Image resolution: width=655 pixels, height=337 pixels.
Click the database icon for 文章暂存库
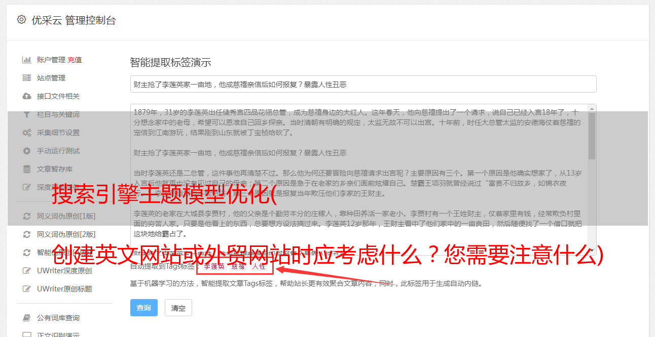[27, 169]
